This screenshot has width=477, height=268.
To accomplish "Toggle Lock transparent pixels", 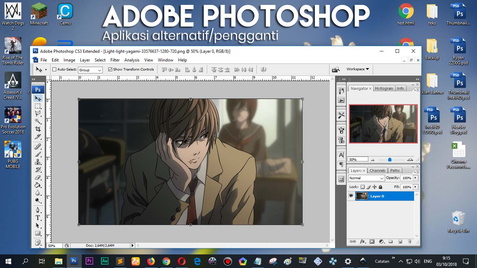I will click(362, 187).
